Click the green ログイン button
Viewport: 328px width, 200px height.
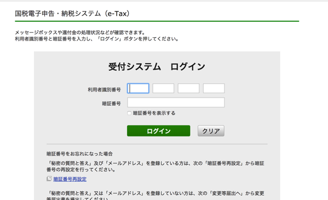pyautogui.click(x=159, y=131)
